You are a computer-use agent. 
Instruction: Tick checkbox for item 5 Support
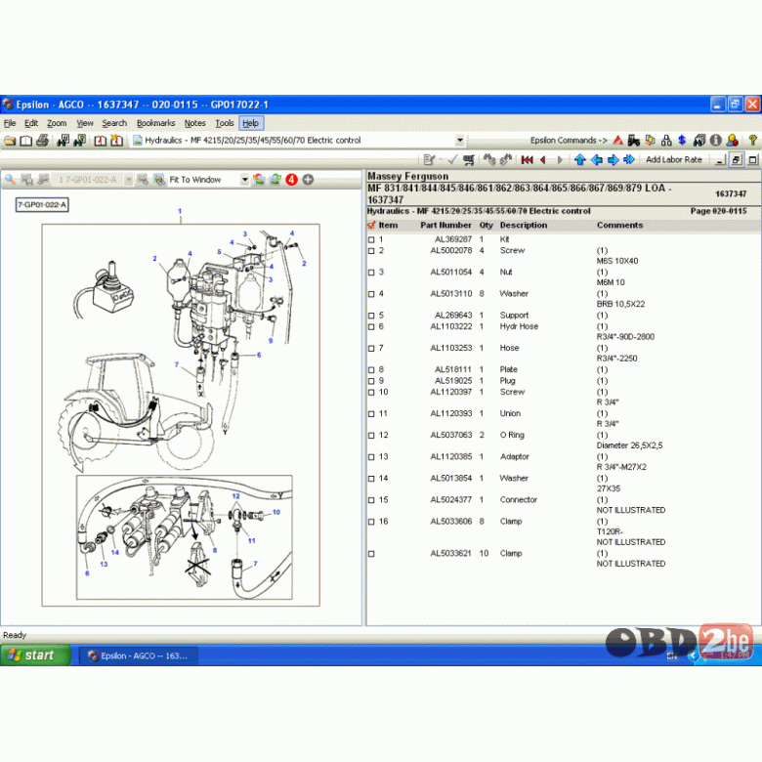tap(371, 316)
